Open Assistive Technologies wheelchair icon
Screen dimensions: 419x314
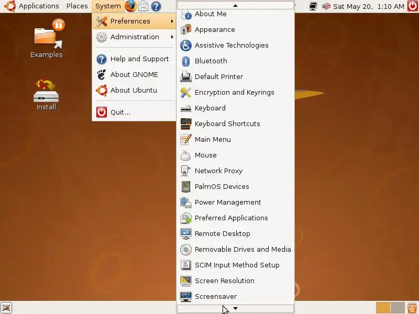[x=186, y=46]
